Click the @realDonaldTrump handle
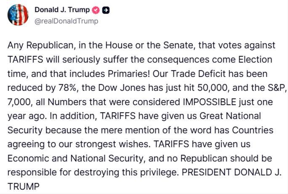 [66, 21]
